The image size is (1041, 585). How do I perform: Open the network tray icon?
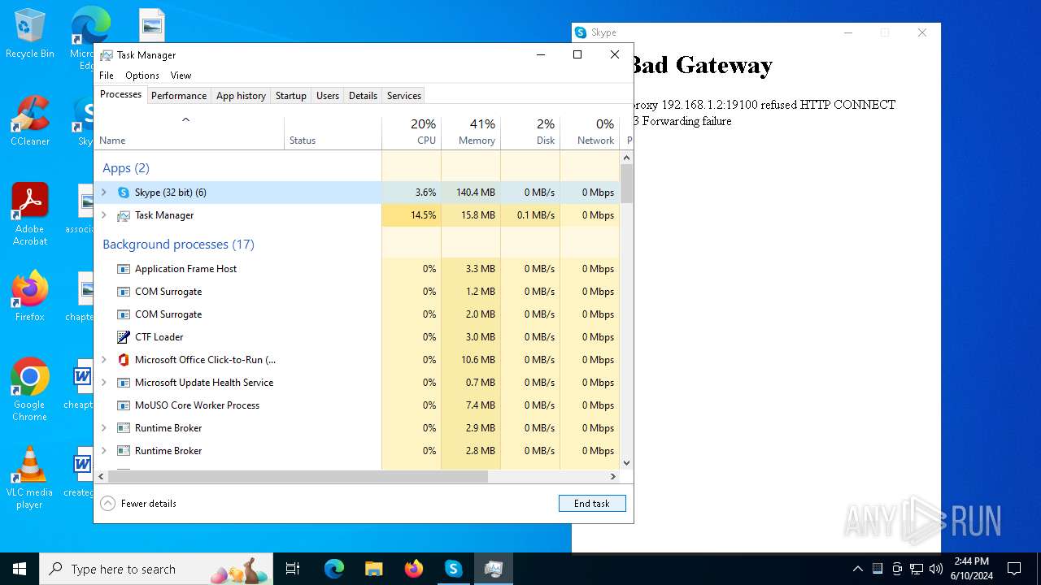click(x=917, y=569)
